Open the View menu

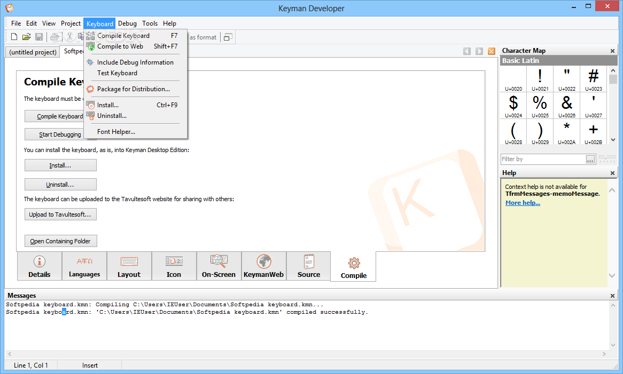click(x=49, y=23)
